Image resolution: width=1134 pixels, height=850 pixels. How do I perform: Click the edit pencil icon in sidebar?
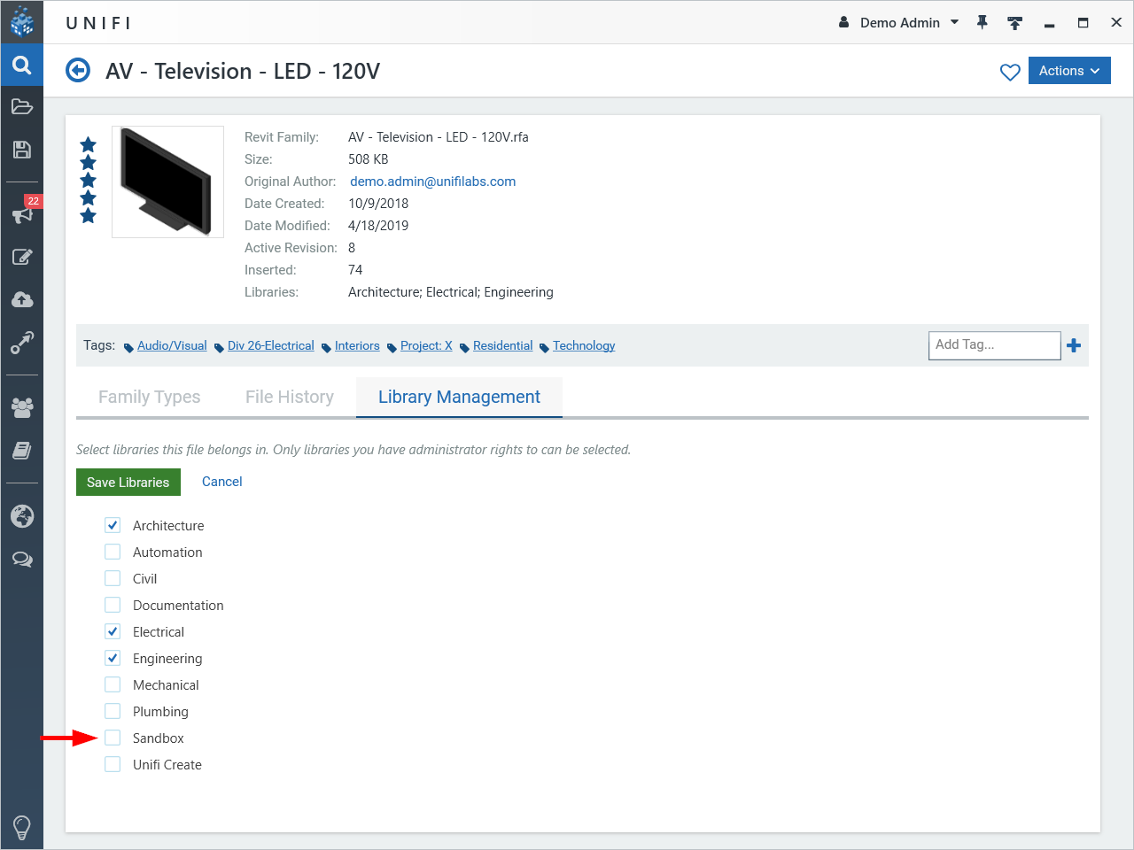(x=22, y=257)
